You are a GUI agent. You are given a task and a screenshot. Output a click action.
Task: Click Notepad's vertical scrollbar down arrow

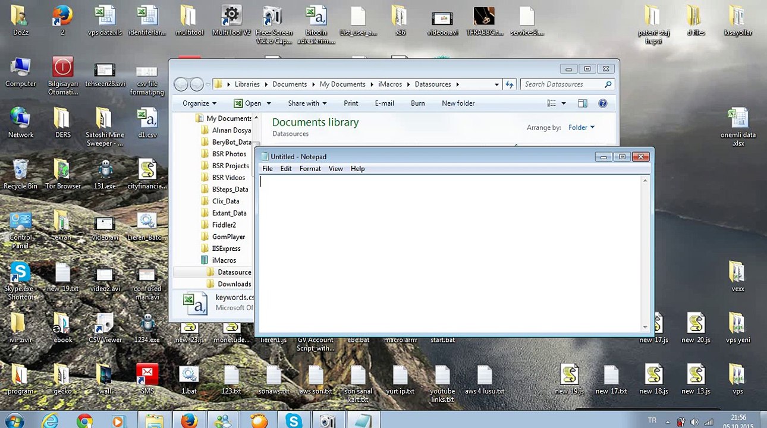click(645, 327)
